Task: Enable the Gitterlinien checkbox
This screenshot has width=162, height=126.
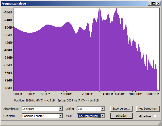Action: pos(155,116)
